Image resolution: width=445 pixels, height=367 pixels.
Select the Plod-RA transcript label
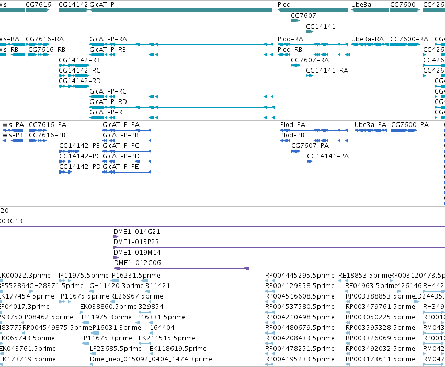pos(290,39)
